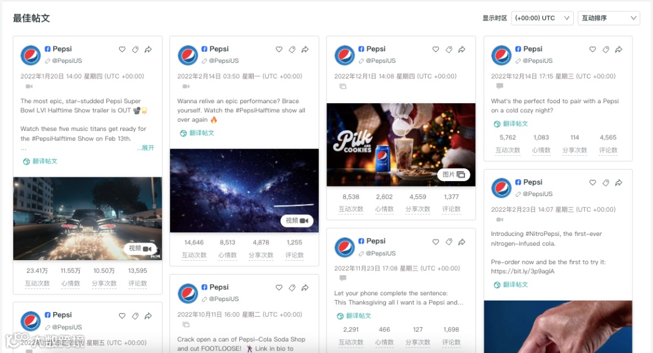Tag the December 1 Pilk and Cookies post

coord(449,49)
